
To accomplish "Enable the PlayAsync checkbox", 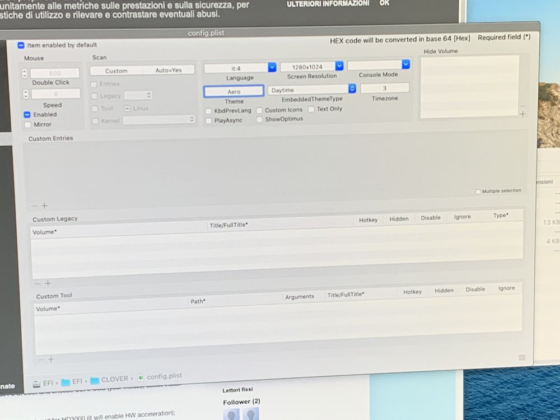I will click(x=209, y=121).
